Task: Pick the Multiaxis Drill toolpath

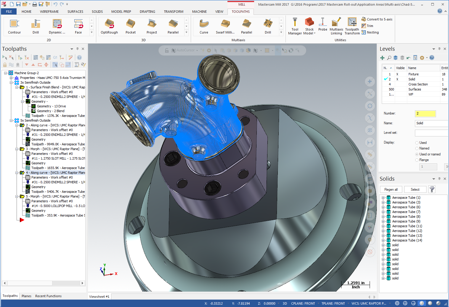Action: point(268,26)
